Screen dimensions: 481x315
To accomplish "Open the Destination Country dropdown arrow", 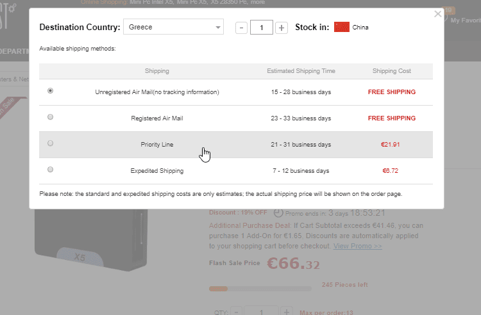I will click(218, 28).
